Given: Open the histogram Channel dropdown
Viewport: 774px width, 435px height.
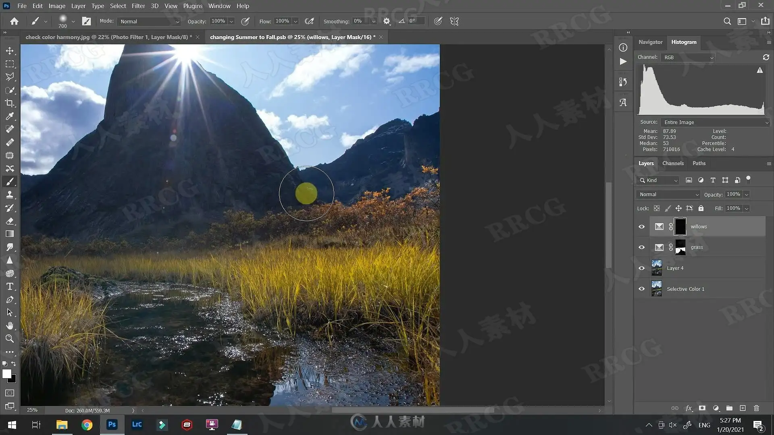Looking at the screenshot, I should pos(688,57).
